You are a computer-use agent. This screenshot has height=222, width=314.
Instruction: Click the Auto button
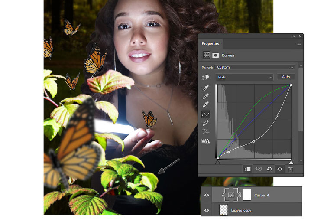(286, 77)
